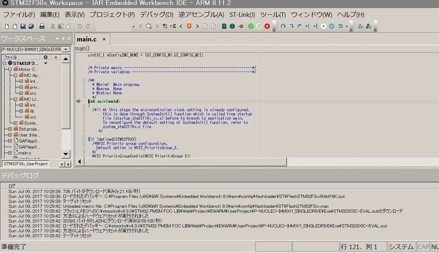Click the Break pause button
This screenshot has height=253, width=439.
pyautogui.click(x=332, y=26)
